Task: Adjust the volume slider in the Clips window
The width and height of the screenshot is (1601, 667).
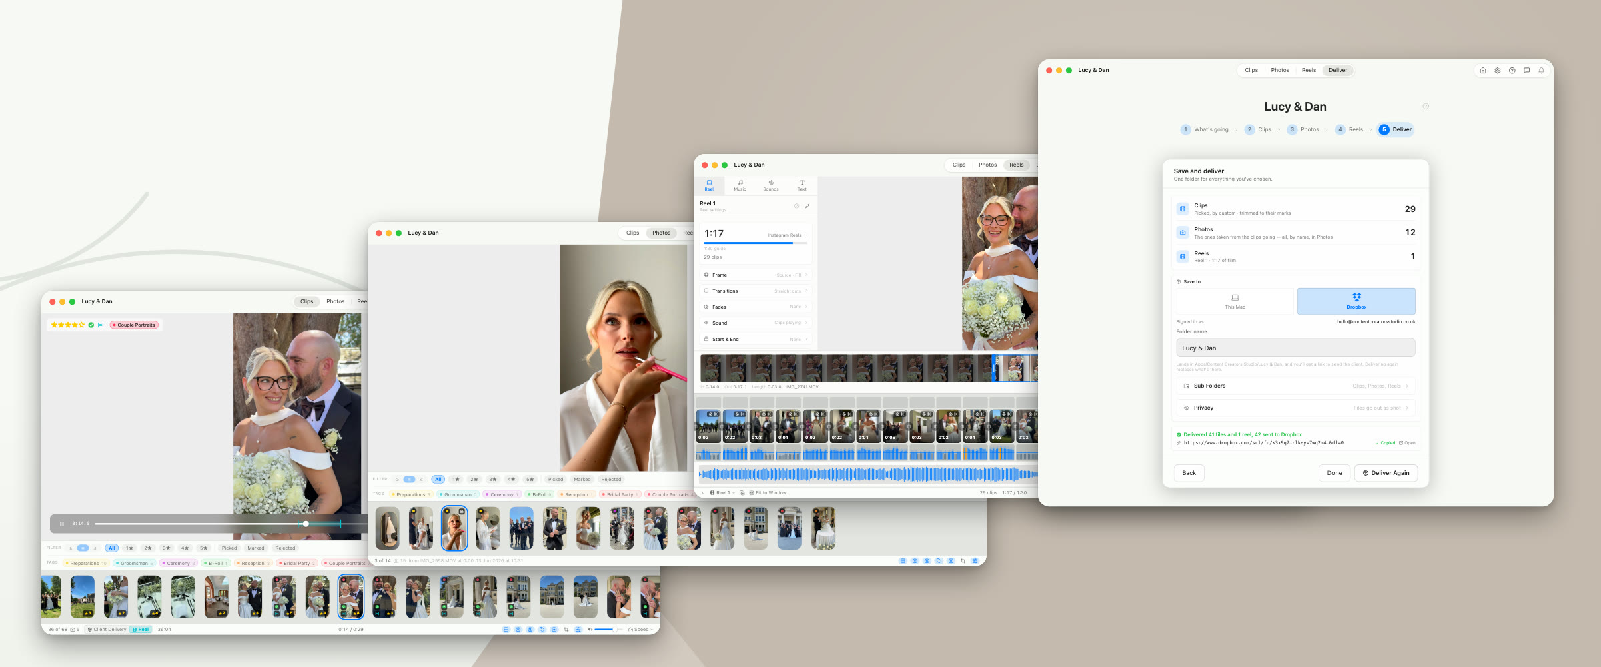Action: coord(608,630)
